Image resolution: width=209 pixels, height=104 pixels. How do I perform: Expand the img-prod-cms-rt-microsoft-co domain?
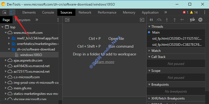[6, 83]
